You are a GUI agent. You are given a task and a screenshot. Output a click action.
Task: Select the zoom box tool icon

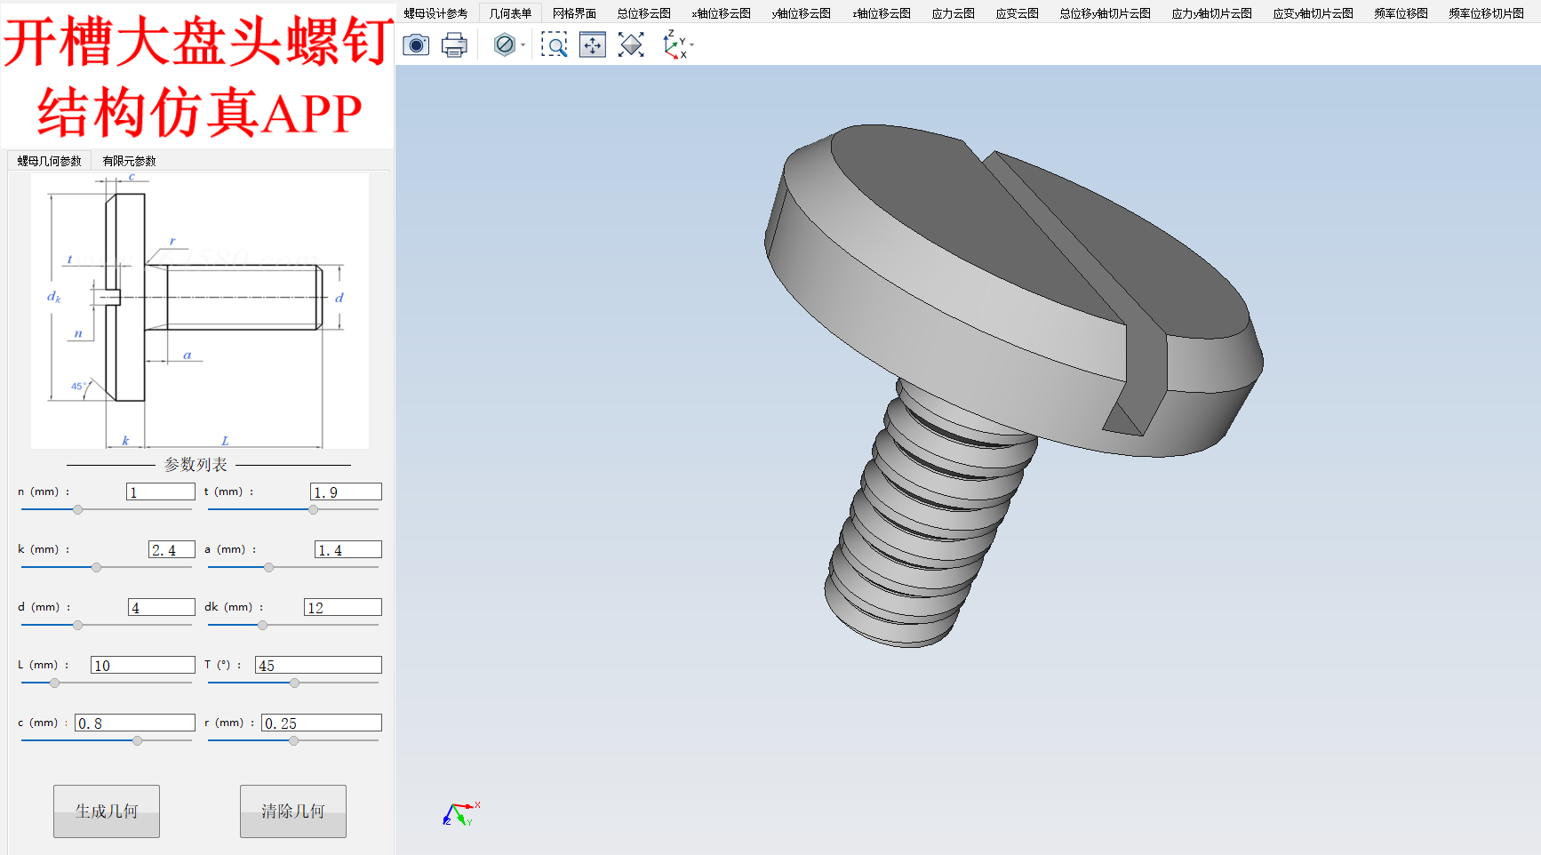tap(554, 44)
